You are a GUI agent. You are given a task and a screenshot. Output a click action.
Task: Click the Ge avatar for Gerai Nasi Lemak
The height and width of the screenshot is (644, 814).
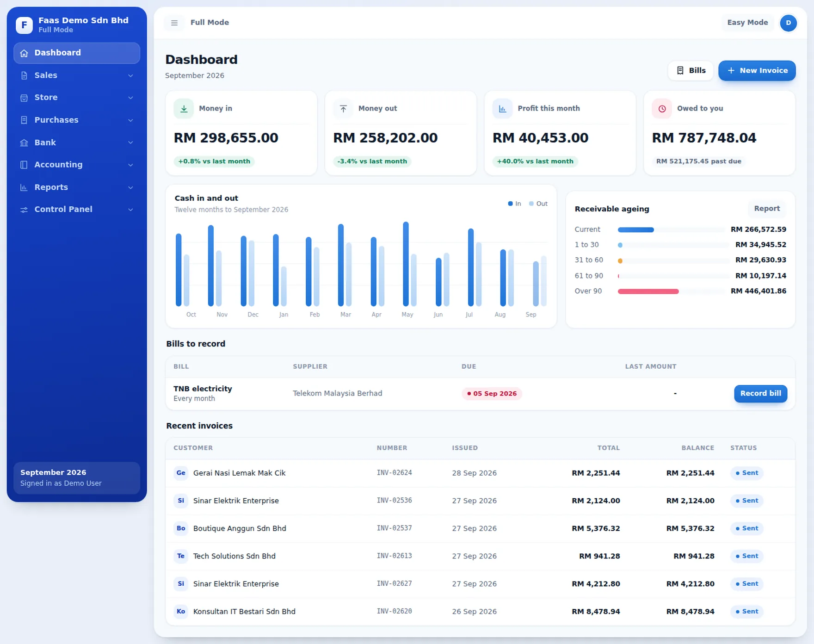pyautogui.click(x=181, y=473)
